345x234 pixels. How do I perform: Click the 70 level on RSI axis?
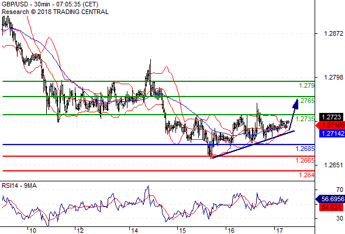[x=340, y=190]
